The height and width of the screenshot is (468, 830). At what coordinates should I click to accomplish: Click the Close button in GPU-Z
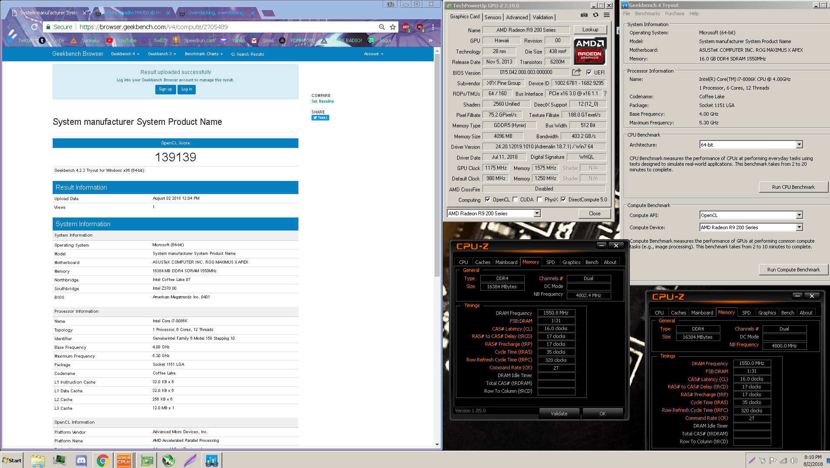(594, 214)
